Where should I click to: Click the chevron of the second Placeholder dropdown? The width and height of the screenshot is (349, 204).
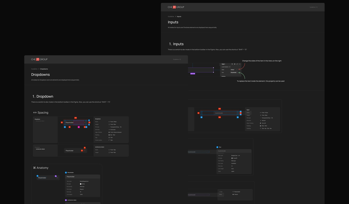(85, 151)
